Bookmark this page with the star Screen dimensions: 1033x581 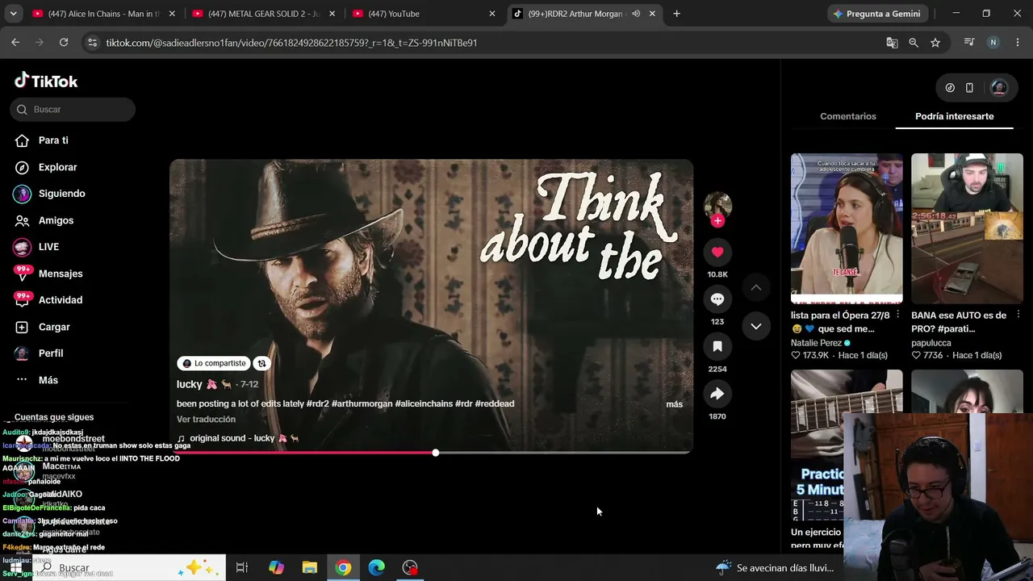click(935, 43)
